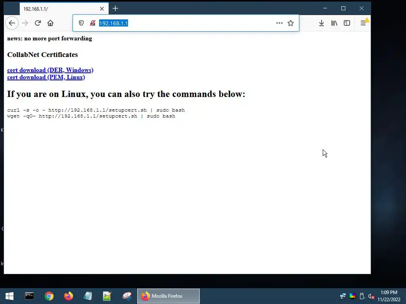Open the green notepad taskbar app
Image resolution: width=406 pixels, height=304 pixels.
click(x=107, y=296)
